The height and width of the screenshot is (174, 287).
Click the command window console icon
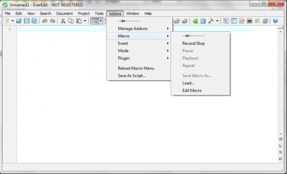click(x=249, y=21)
